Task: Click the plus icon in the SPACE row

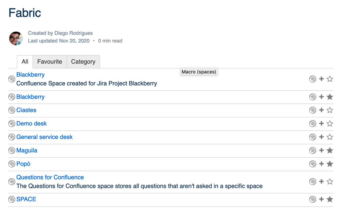Action: click(321, 199)
